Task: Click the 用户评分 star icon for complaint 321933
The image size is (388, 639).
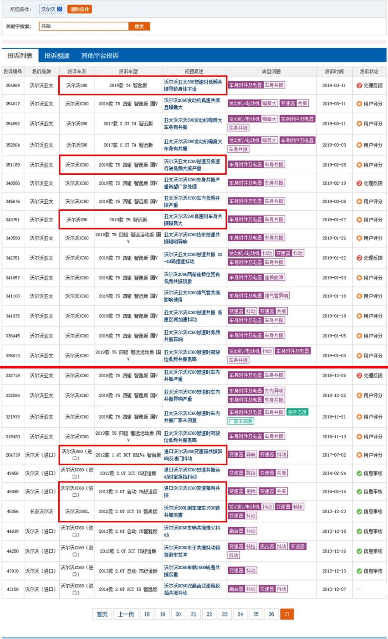Action: coord(359,416)
